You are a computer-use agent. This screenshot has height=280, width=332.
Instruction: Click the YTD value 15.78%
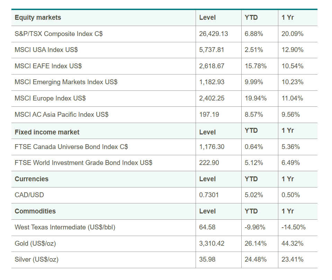[x=255, y=66]
